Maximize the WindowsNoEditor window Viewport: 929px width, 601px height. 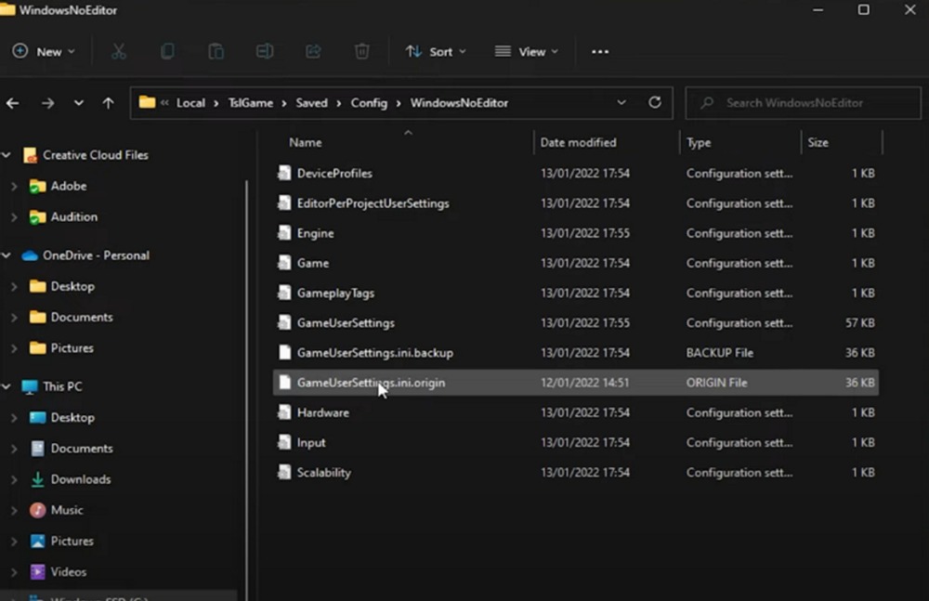tap(864, 9)
